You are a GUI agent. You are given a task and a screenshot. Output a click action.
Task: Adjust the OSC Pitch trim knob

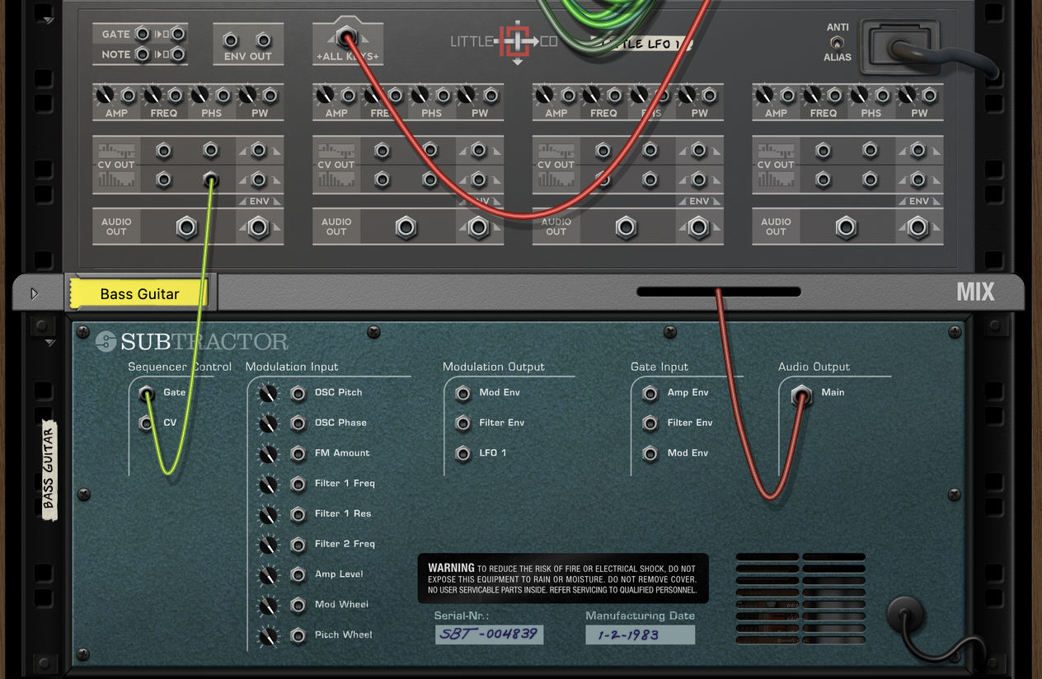(x=269, y=395)
